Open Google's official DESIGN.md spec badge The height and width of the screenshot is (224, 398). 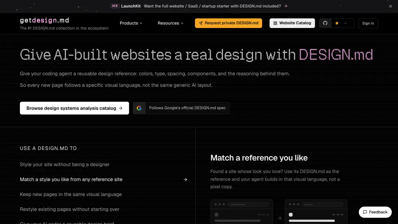[x=181, y=108]
